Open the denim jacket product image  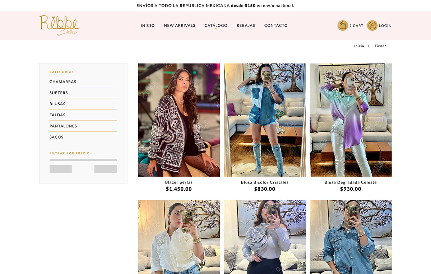(351, 237)
